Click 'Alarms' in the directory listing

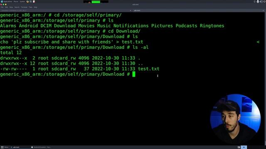click(8, 26)
